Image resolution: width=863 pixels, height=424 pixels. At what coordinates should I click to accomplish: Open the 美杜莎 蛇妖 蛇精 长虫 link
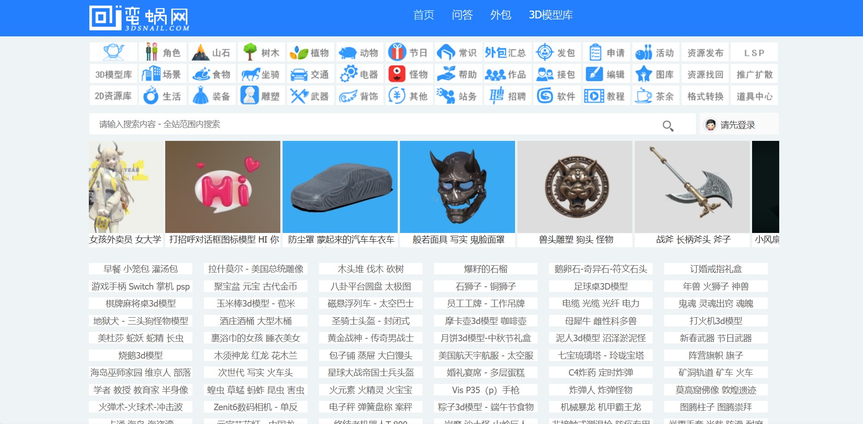pos(141,337)
